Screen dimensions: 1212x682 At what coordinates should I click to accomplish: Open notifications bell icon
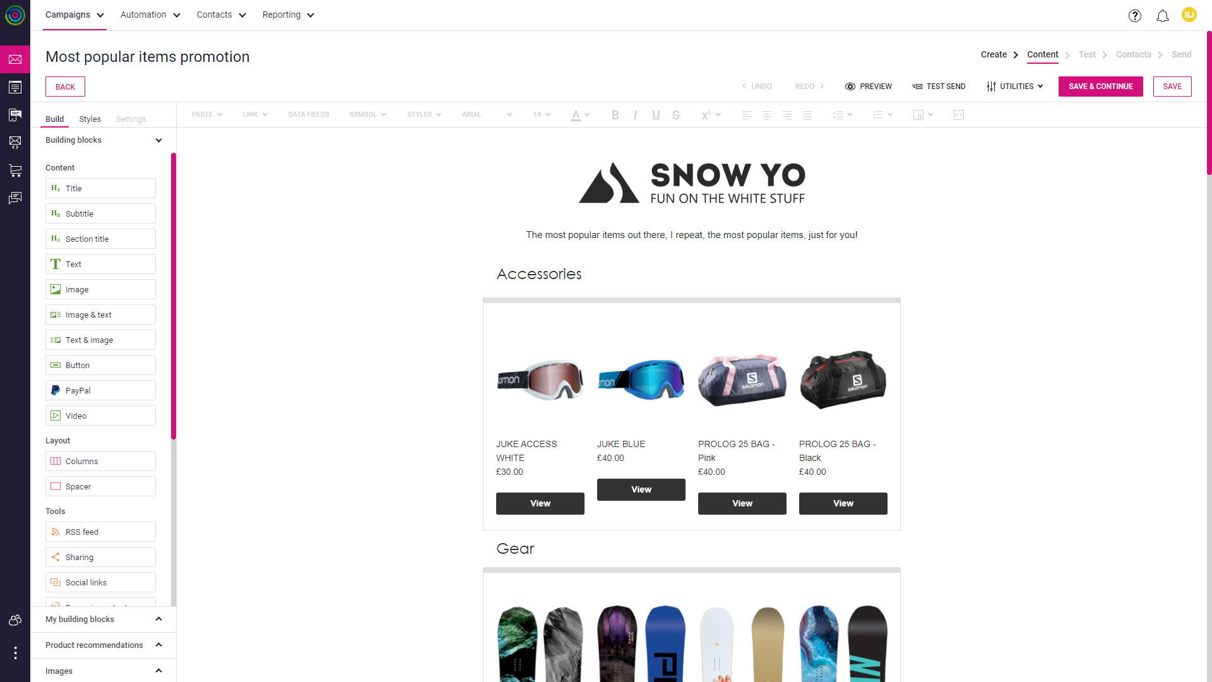tap(1163, 16)
